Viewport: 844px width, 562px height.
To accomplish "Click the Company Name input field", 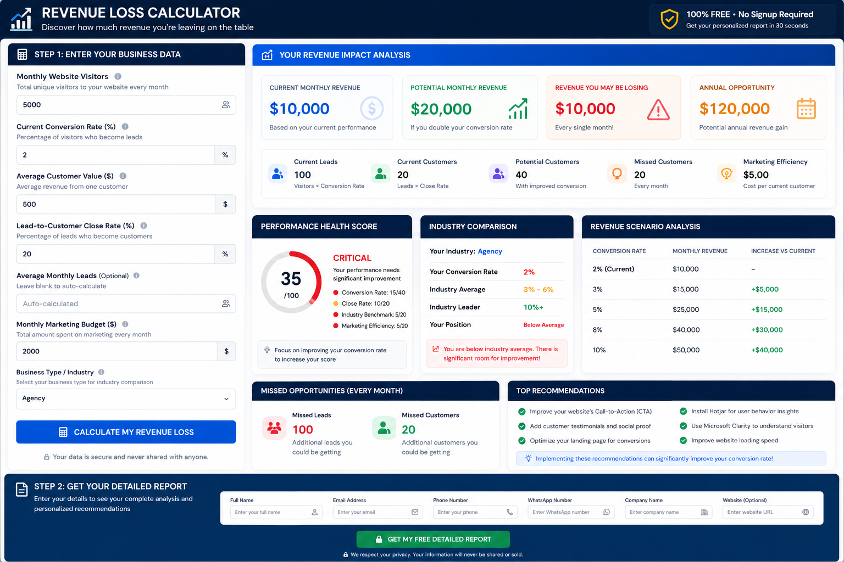I will tap(669, 512).
